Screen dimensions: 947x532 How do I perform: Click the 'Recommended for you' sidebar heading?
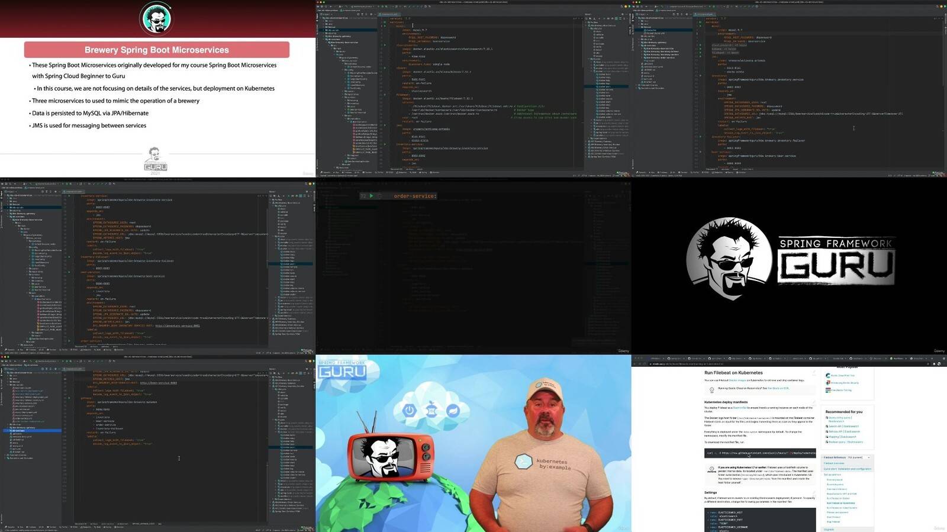coord(844,411)
